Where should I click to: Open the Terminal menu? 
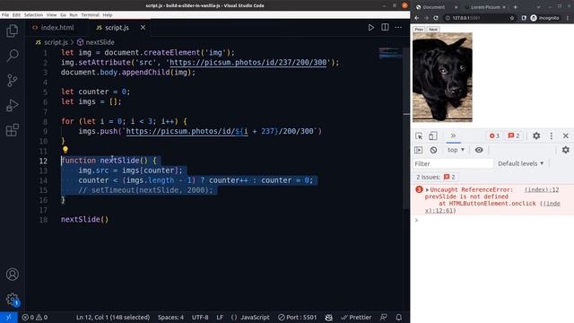tap(90, 15)
